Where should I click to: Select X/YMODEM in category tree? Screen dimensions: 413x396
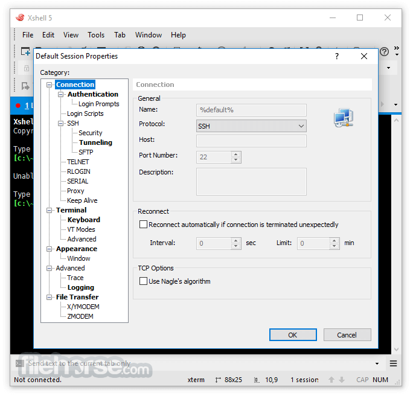(83, 307)
